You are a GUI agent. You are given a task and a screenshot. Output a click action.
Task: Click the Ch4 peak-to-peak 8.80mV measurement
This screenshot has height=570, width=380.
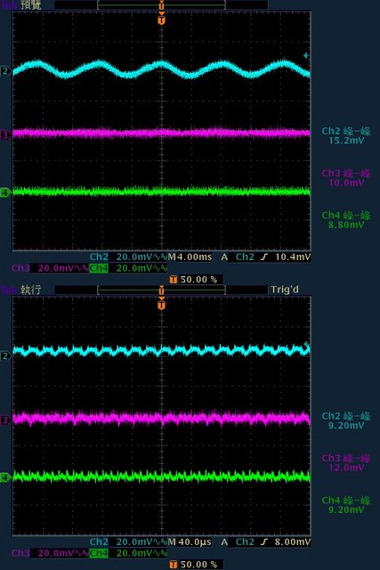point(346,220)
